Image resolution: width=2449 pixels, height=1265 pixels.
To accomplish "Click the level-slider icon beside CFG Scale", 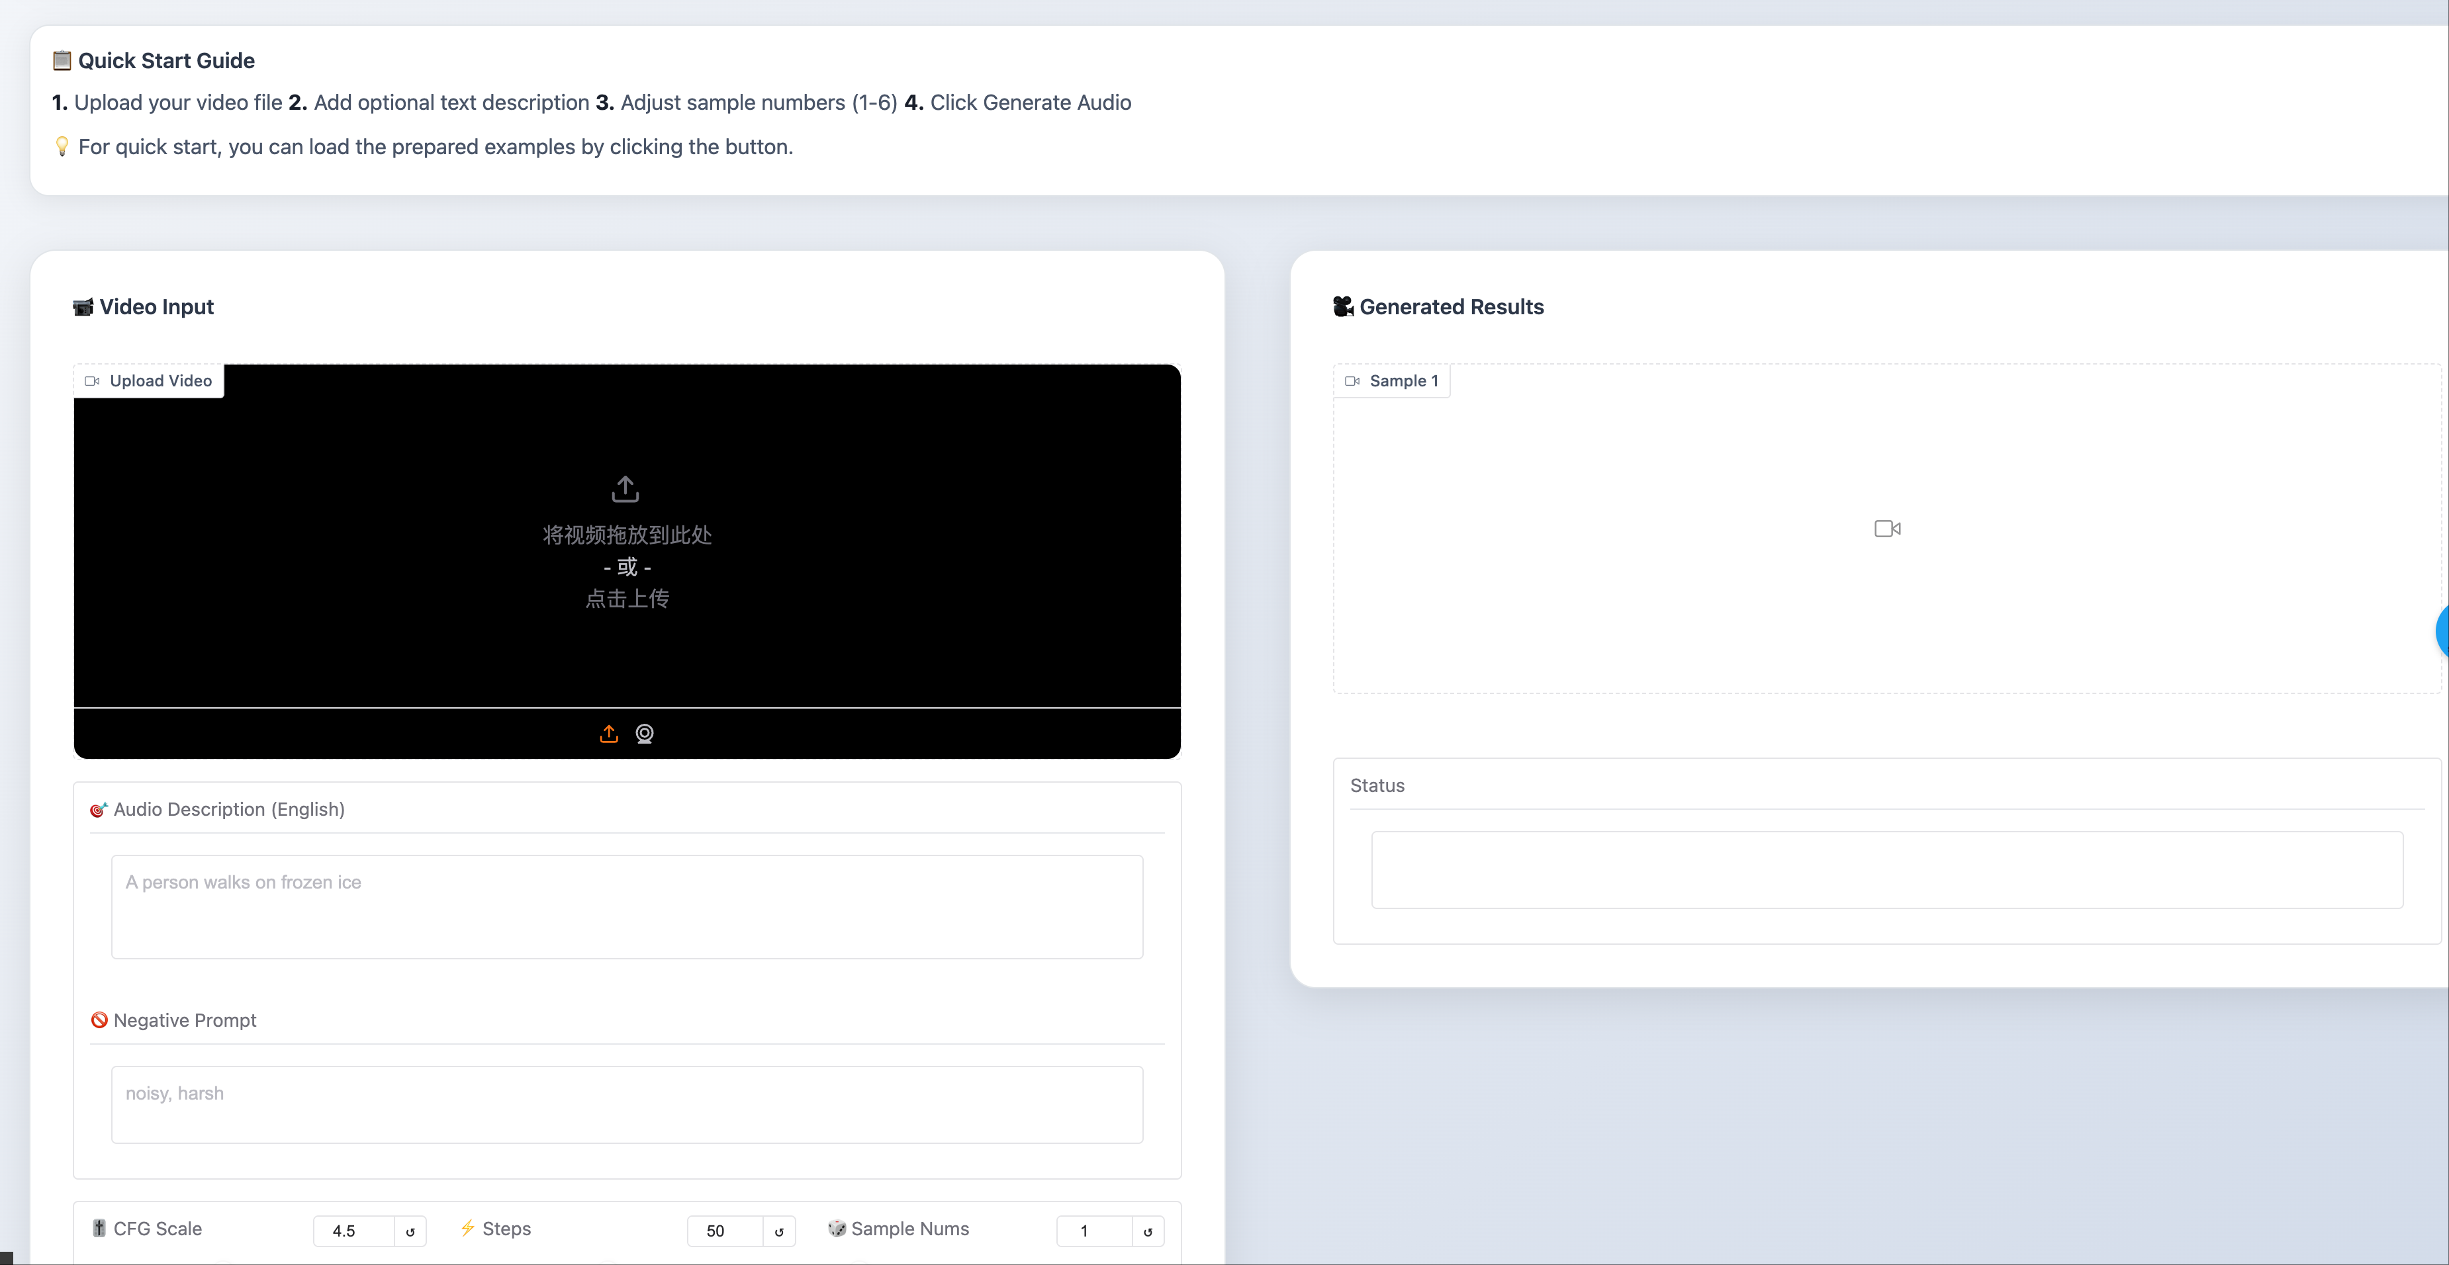I will pos(99,1228).
